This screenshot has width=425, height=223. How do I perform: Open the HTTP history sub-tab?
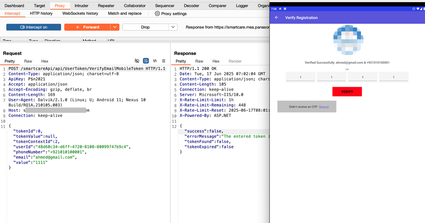[x=41, y=14]
